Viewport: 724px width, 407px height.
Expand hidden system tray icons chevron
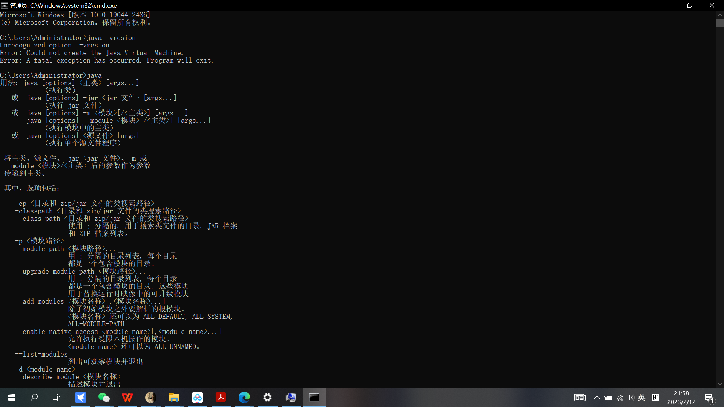597,397
